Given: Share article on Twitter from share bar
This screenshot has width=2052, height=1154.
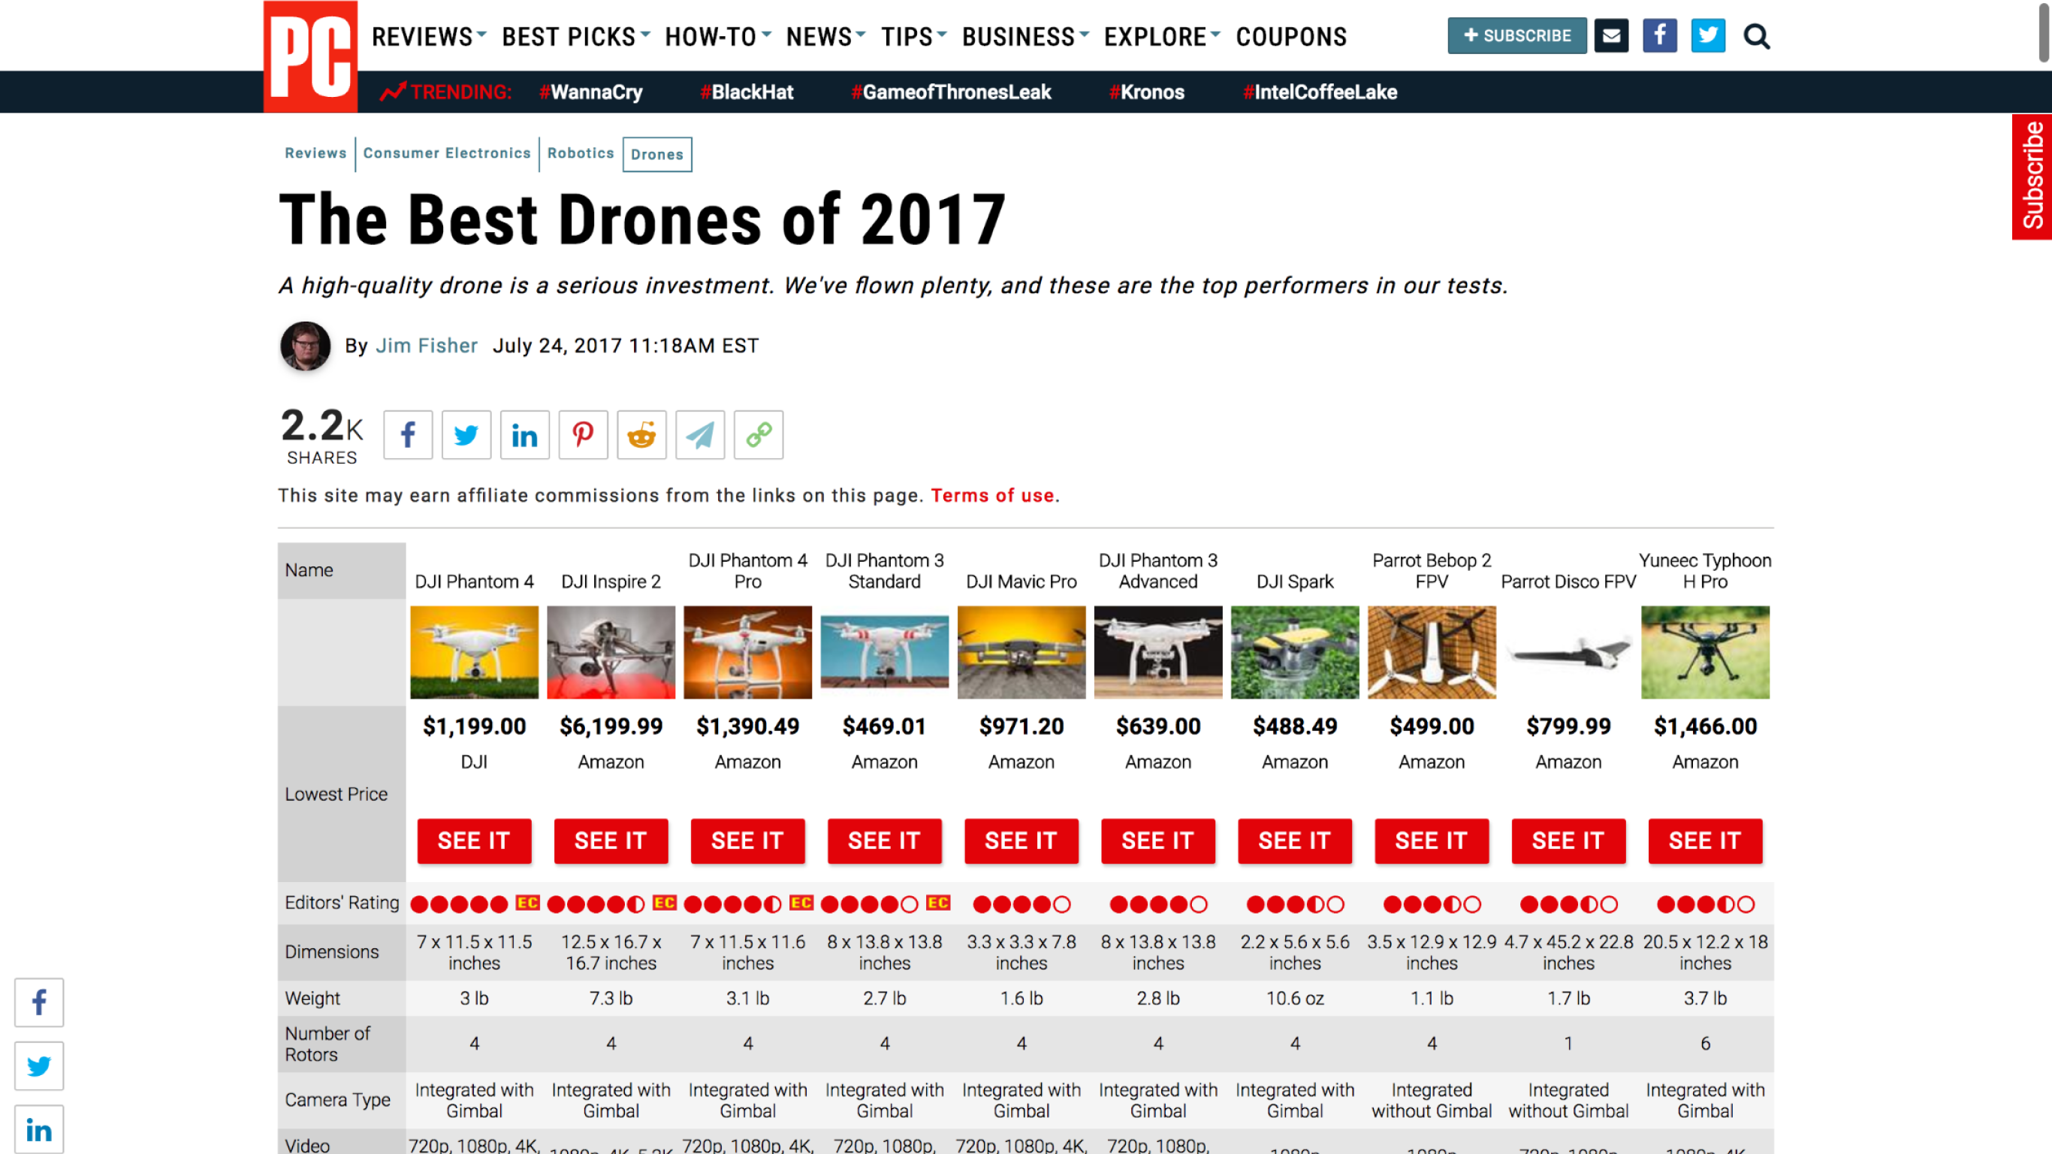Looking at the screenshot, I should click(466, 435).
